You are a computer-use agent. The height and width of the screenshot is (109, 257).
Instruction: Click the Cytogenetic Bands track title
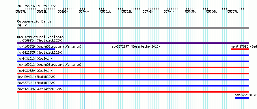pyautogui.click(x=34, y=21)
